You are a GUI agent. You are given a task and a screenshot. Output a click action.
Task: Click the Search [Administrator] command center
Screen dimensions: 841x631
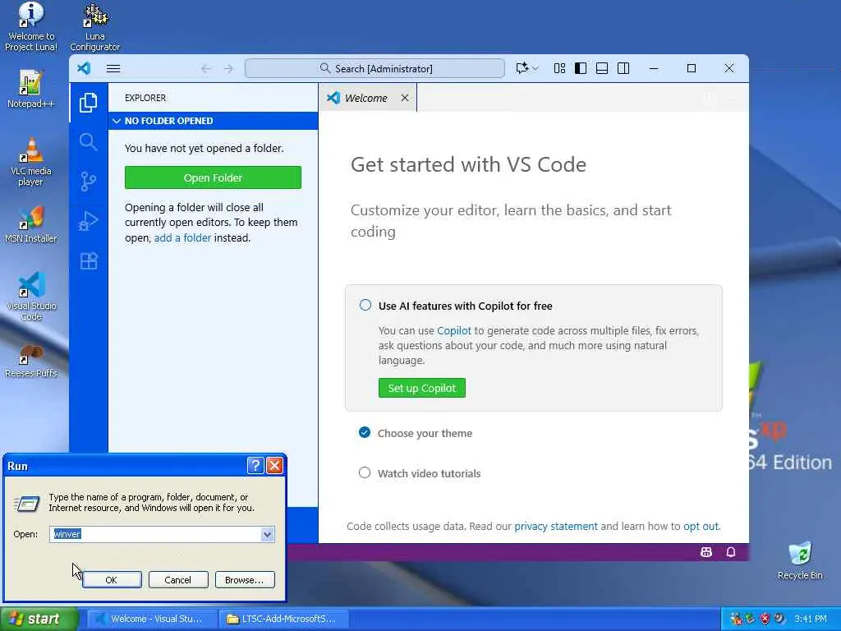click(375, 69)
